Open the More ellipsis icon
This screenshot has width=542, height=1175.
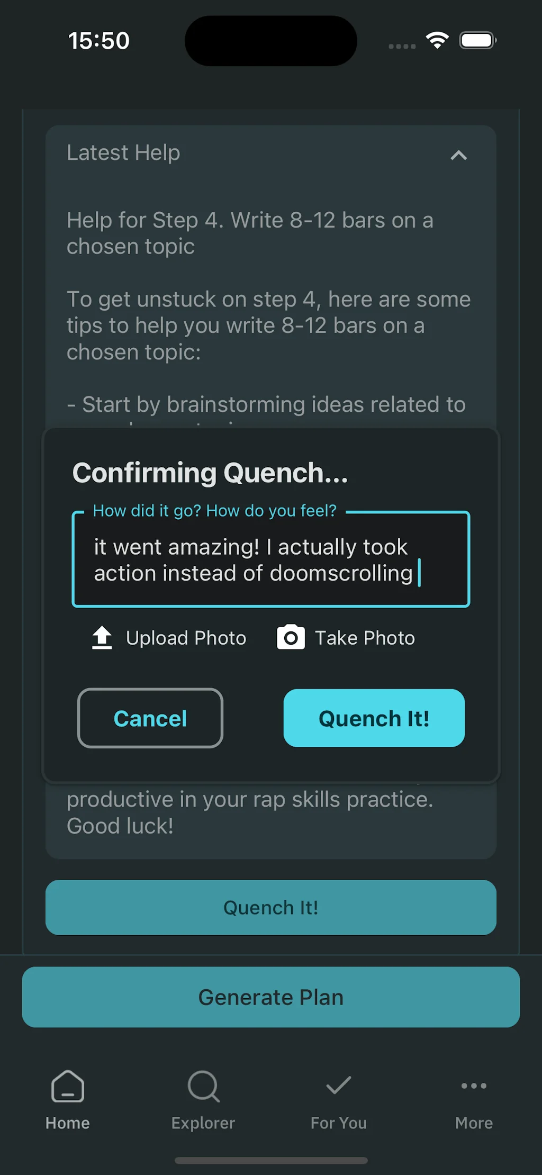click(474, 1086)
